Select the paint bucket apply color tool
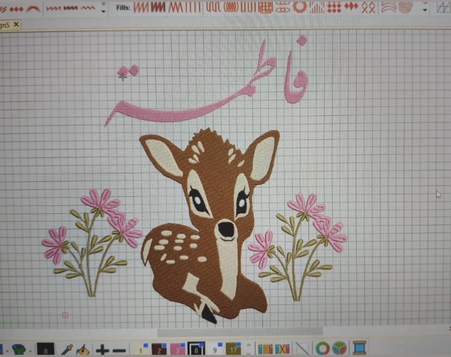Screen dimensions: 451x357 point(83,349)
